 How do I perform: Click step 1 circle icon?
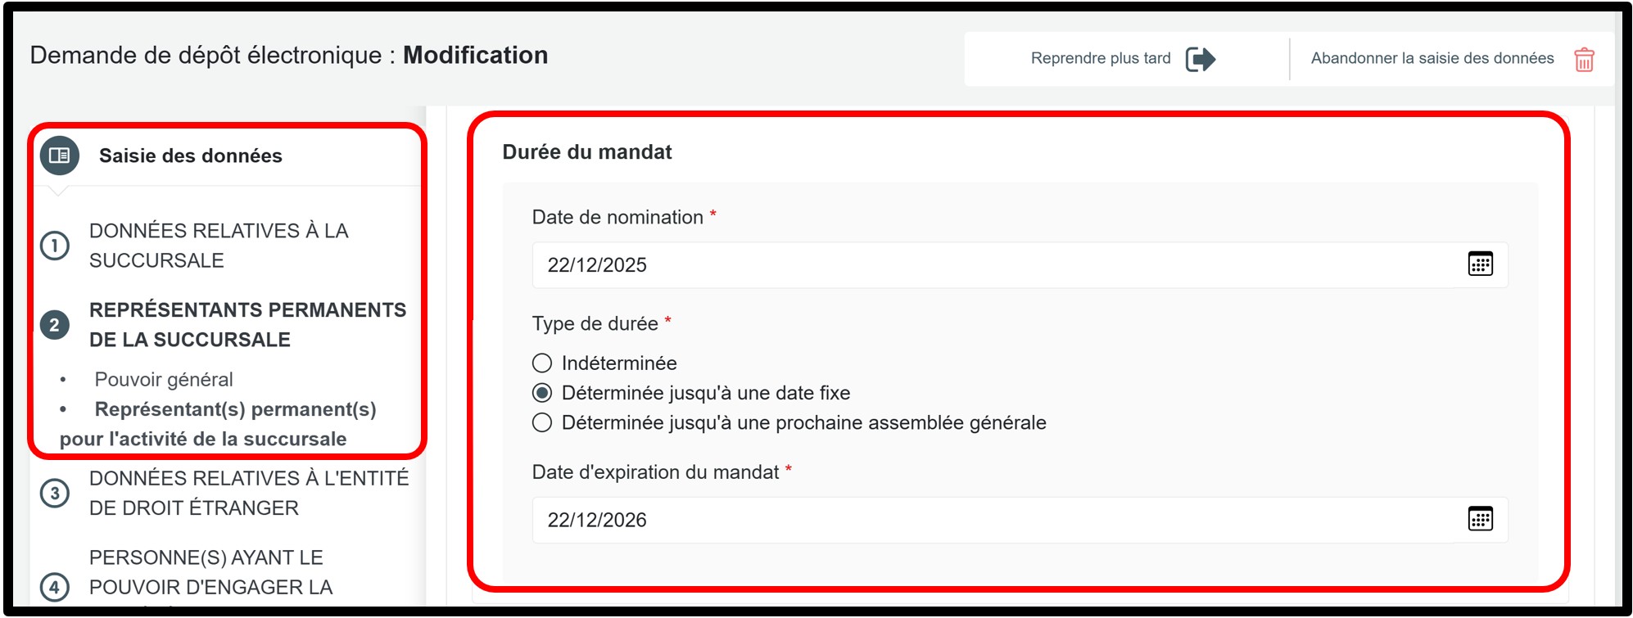pyautogui.click(x=55, y=246)
